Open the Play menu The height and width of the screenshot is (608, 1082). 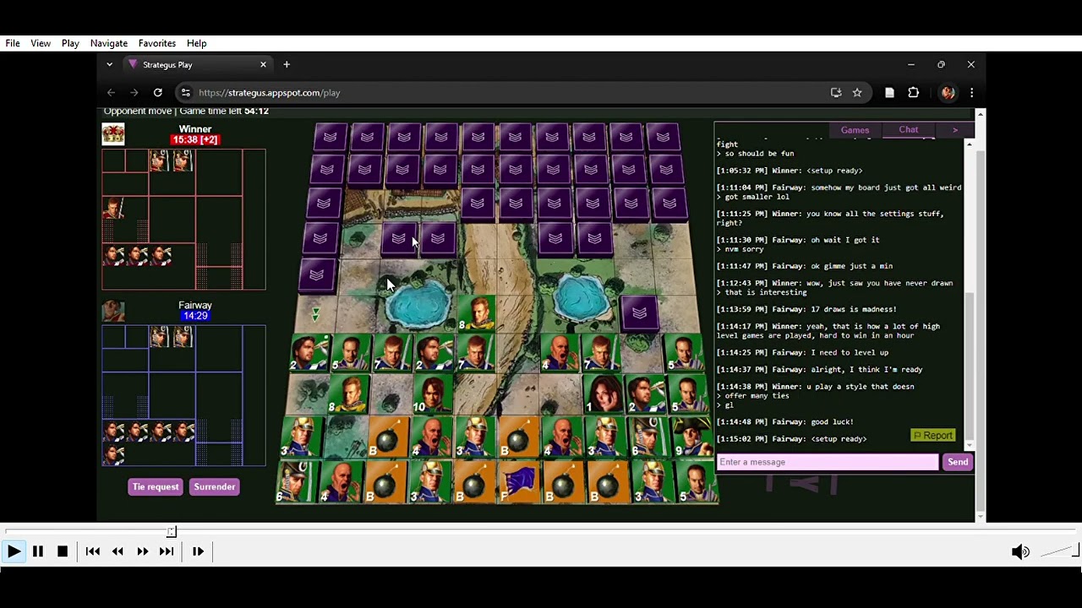click(70, 43)
